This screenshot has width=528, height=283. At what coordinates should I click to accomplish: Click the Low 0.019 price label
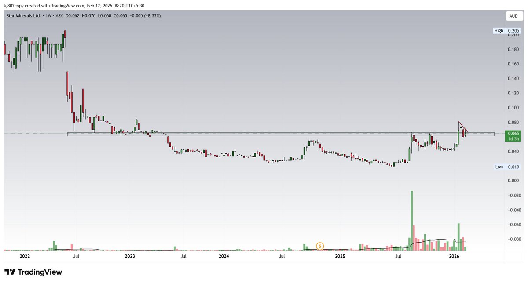(x=507, y=167)
